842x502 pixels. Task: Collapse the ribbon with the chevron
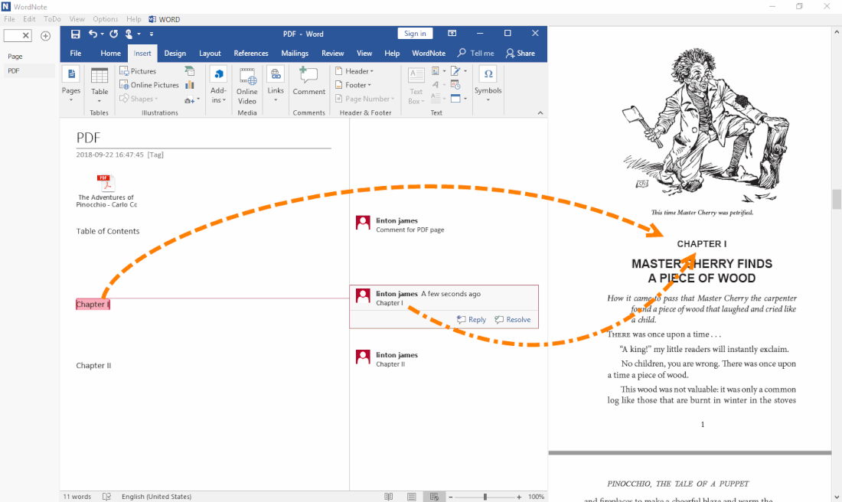click(x=540, y=112)
